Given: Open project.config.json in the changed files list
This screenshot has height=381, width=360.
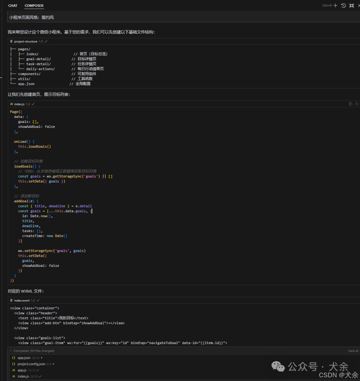Looking at the screenshot, I should (31, 364).
